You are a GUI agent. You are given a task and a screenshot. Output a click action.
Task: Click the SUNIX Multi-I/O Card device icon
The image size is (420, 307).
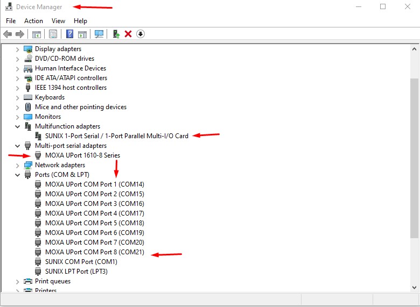point(38,136)
